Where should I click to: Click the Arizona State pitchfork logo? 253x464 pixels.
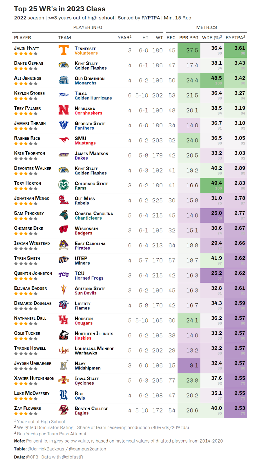pos(64,290)
